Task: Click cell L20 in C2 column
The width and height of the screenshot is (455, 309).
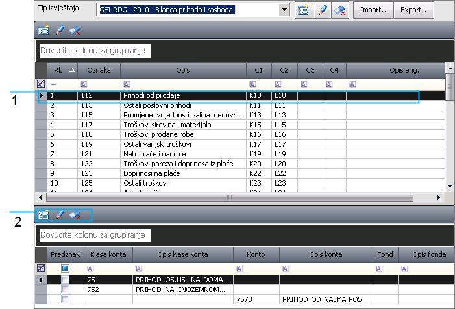Action: 284,164
